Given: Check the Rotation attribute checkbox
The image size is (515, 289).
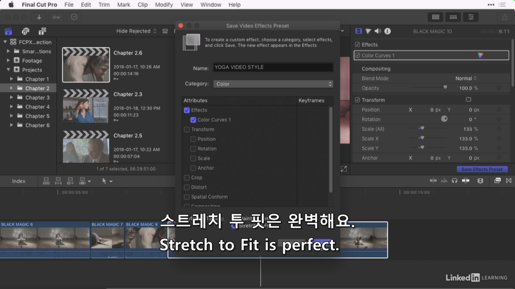Looking at the screenshot, I should 193,149.
